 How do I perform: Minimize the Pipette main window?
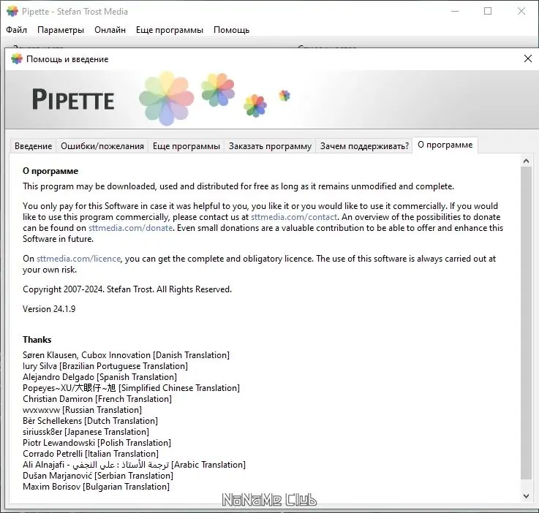455,12
